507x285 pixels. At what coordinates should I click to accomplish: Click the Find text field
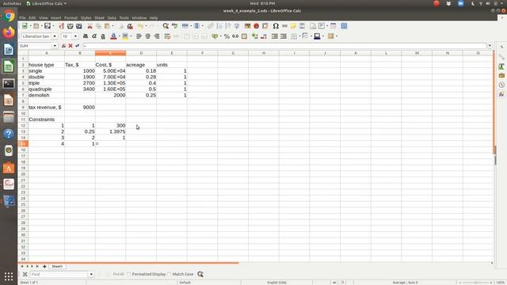[59, 275]
